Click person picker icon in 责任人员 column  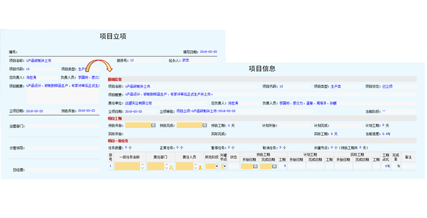(201, 166)
